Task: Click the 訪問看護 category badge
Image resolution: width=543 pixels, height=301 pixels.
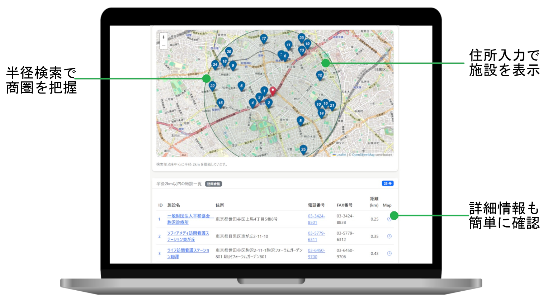Action: pos(213,184)
